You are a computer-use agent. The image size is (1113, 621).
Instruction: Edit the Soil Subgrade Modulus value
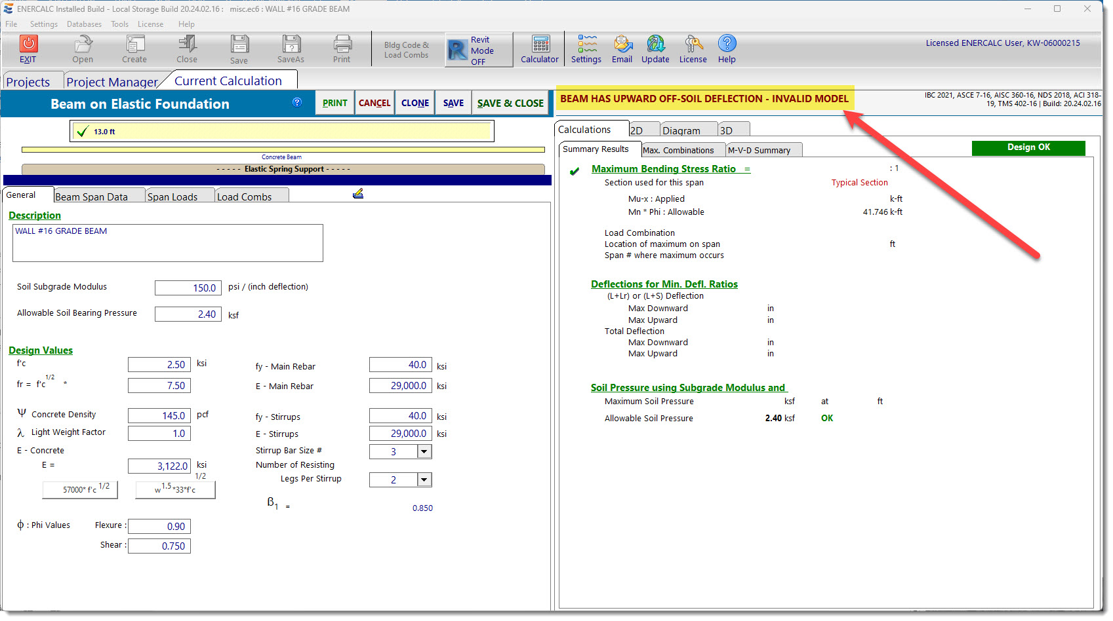pyautogui.click(x=188, y=287)
